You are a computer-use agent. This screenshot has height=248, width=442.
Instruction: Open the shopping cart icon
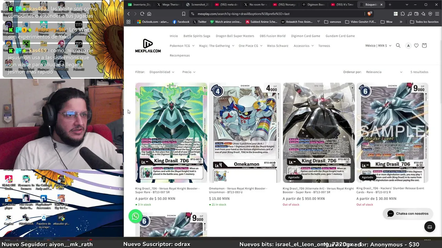(x=424, y=45)
